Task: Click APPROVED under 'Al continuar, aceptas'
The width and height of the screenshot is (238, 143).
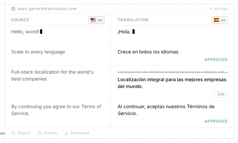Action: [x=216, y=121]
